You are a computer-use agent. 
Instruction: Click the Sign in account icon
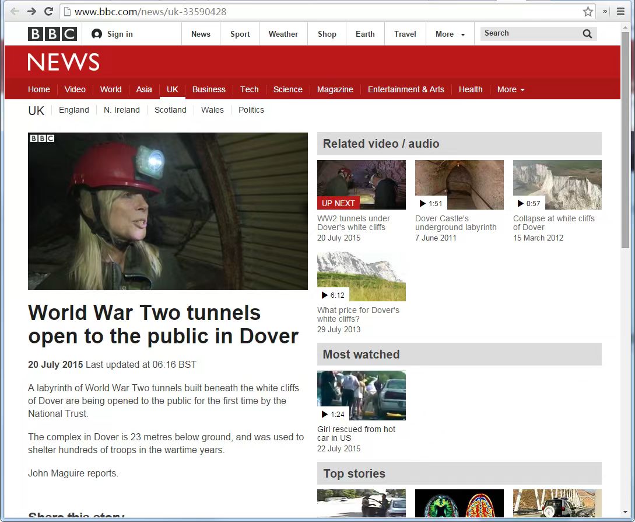[97, 34]
